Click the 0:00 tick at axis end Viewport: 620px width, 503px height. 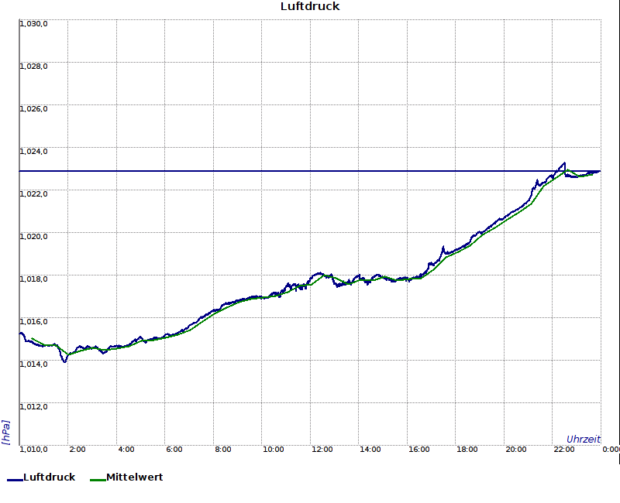[611, 449]
